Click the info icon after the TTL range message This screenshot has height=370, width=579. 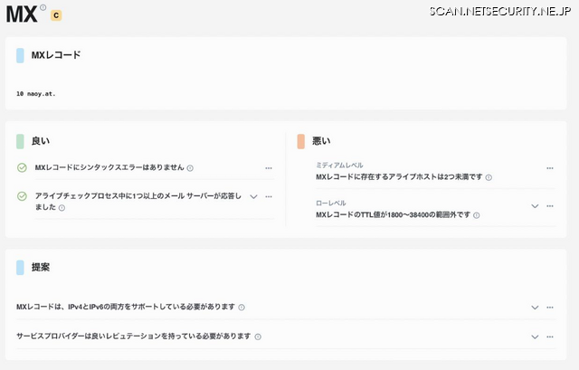(476, 215)
